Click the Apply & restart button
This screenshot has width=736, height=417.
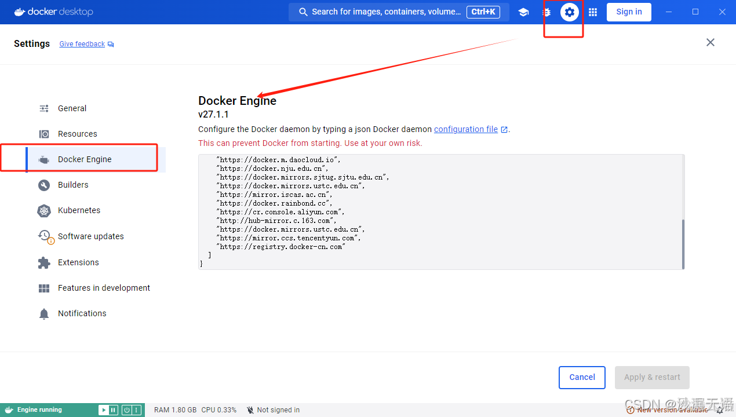(652, 377)
